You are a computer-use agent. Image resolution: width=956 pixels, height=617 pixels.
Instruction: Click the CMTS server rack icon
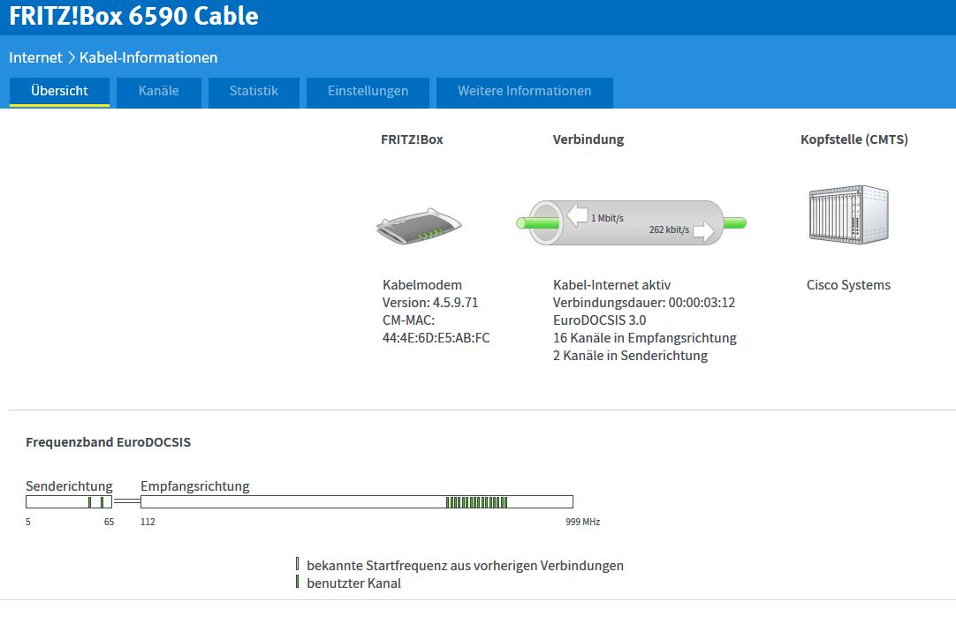847,214
